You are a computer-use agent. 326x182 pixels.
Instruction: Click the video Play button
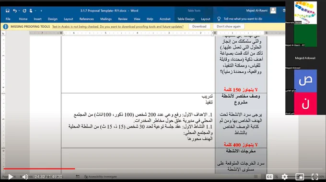(11, 177)
